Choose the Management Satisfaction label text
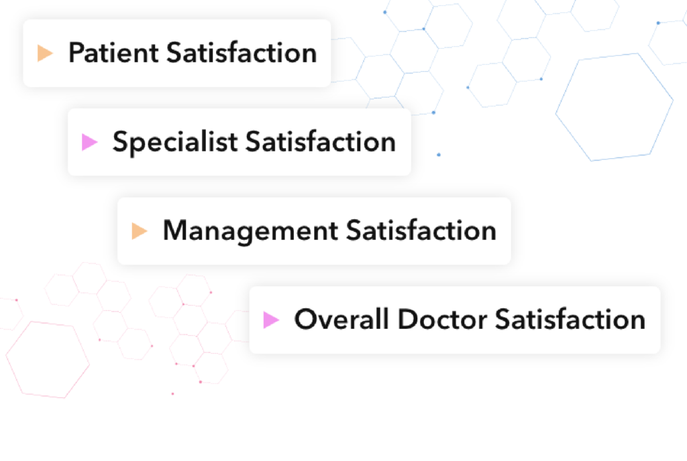 click(329, 231)
